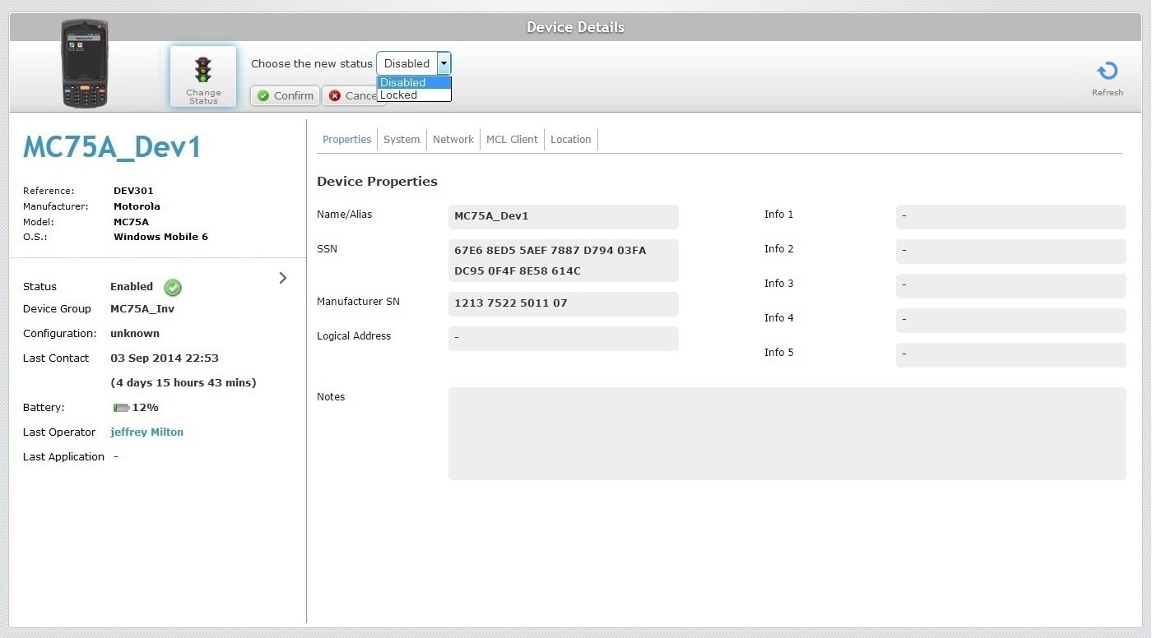Expand details with the right chevron arrow
Screen dimensions: 1152x638
(283, 278)
